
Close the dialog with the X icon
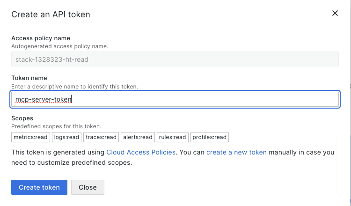335,14
